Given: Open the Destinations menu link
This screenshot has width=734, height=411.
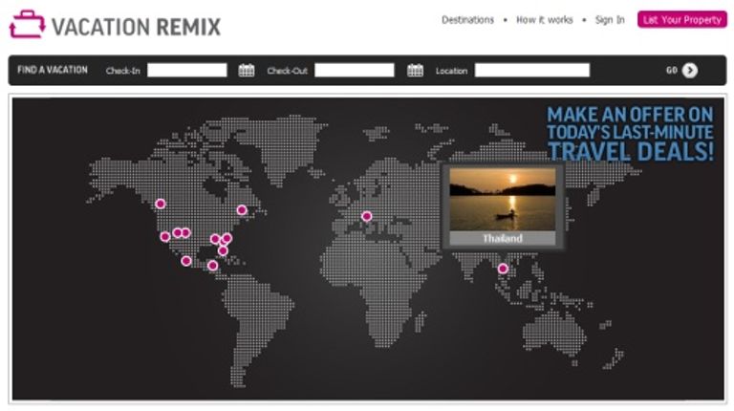Looking at the screenshot, I should point(467,20).
